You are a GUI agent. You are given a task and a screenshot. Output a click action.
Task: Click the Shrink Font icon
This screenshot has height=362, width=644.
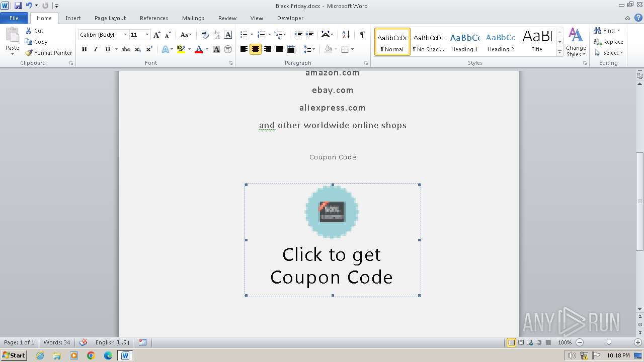(x=168, y=35)
